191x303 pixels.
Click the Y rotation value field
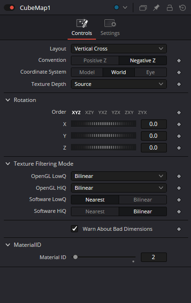click(x=154, y=136)
